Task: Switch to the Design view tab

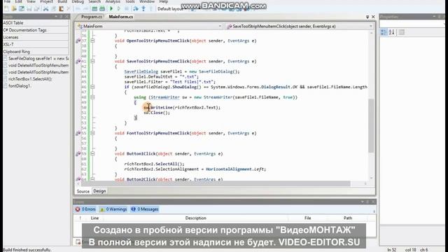Action: click(99, 191)
